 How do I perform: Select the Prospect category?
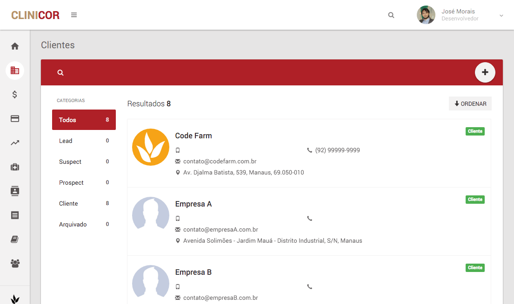[84, 182]
